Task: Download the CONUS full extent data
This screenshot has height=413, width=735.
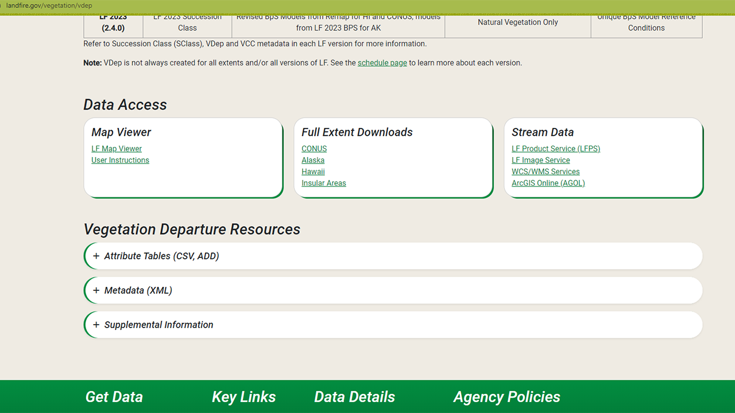Action: coord(314,149)
